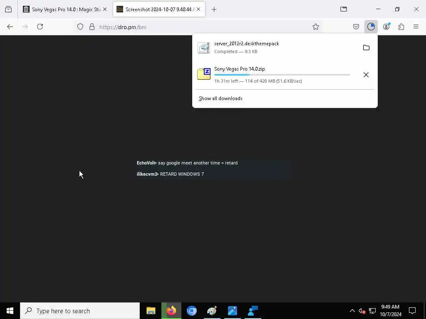Expand hidden system tray icons
The height and width of the screenshot is (319, 426).
pos(352,311)
